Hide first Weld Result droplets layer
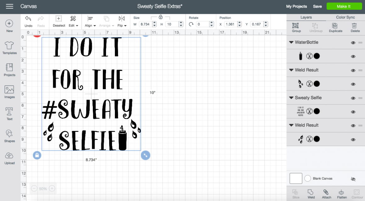 click(353, 84)
